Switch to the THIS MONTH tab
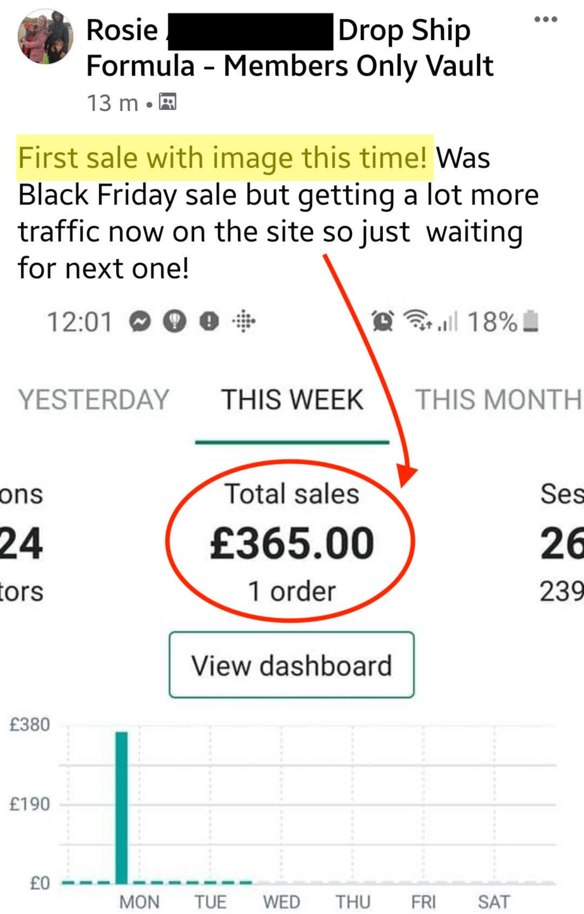This screenshot has height=914, width=584. (x=498, y=400)
